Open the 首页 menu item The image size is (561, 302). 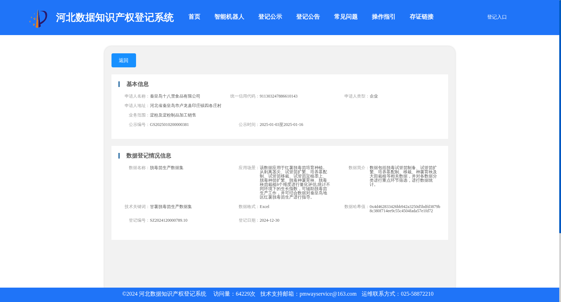tap(194, 17)
